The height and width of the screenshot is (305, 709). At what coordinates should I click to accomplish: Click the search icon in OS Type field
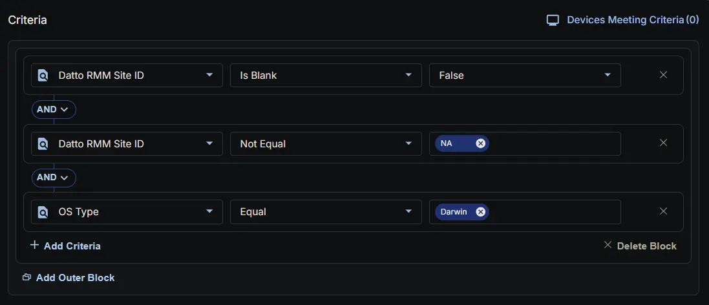(x=43, y=212)
